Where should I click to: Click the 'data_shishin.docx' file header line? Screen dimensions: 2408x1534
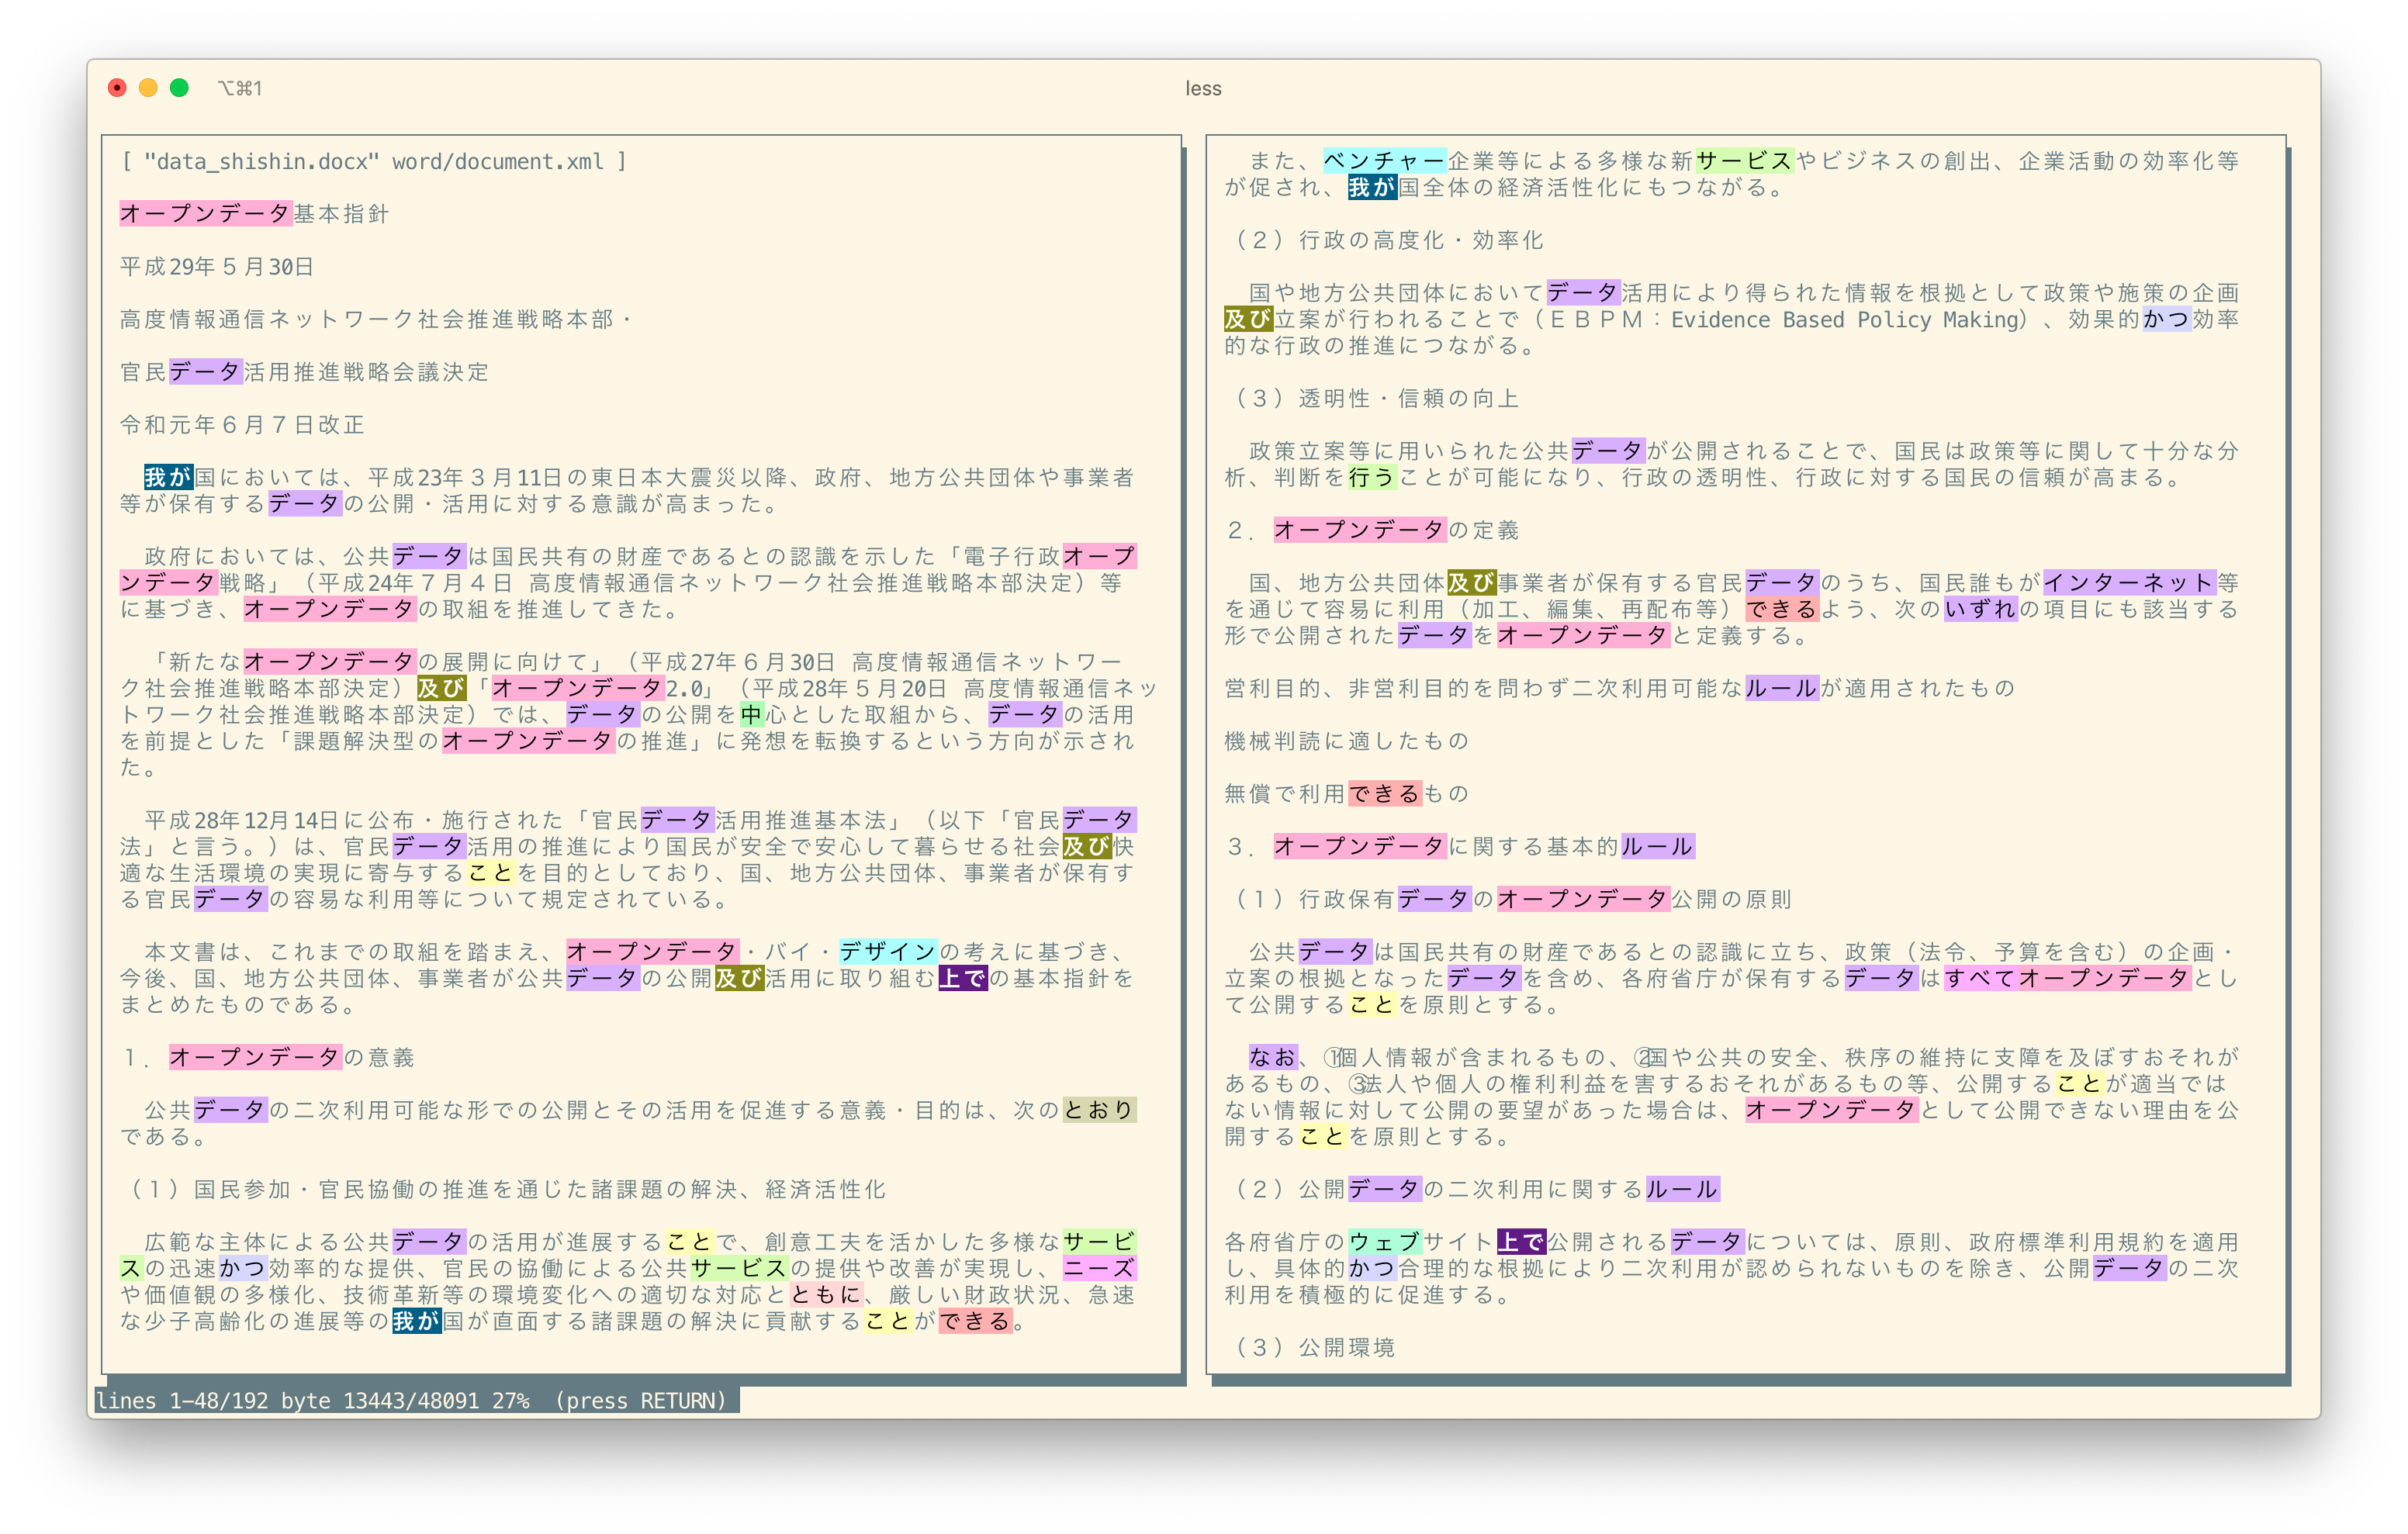click(374, 162)
